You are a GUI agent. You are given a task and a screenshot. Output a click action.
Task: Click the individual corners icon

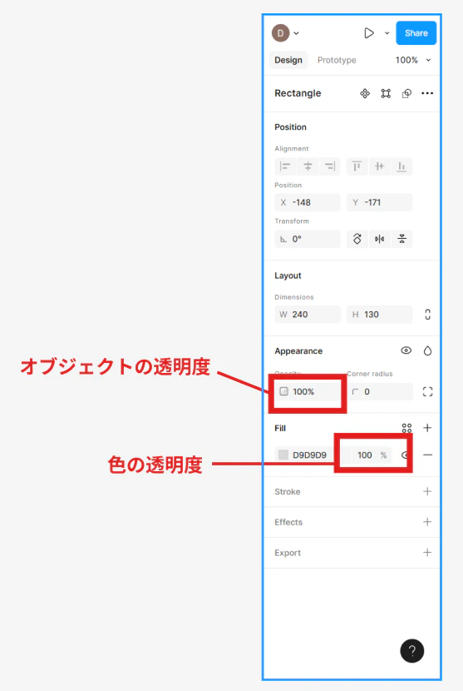[427, 392]
